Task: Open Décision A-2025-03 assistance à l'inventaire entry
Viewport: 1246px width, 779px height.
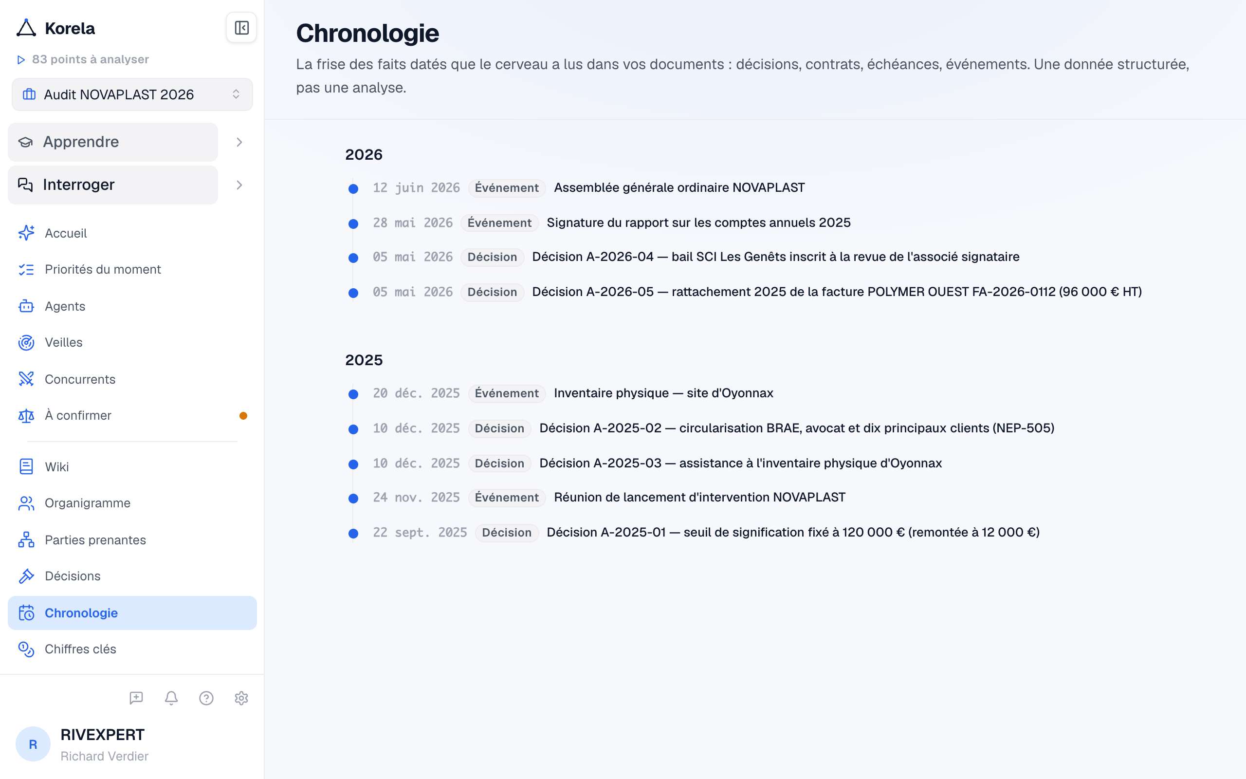Action: tap(740, 463)
